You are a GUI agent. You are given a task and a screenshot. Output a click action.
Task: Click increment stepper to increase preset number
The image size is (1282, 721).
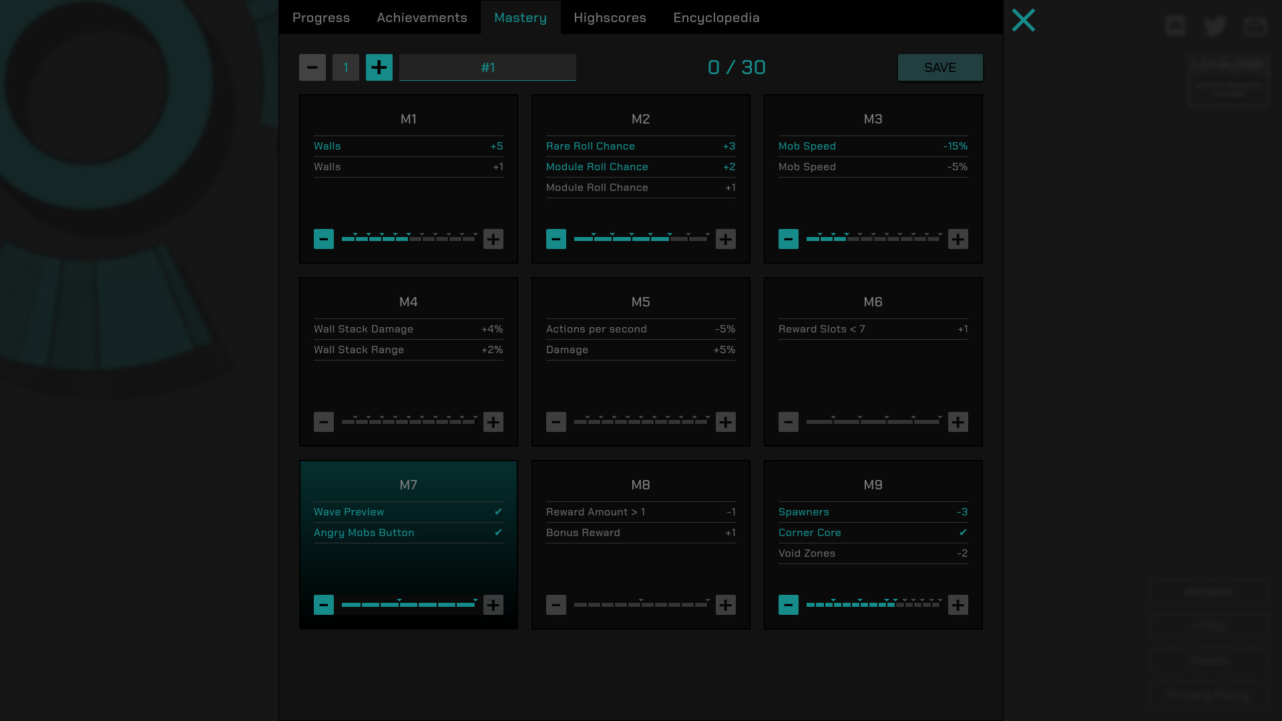[379, 67]
